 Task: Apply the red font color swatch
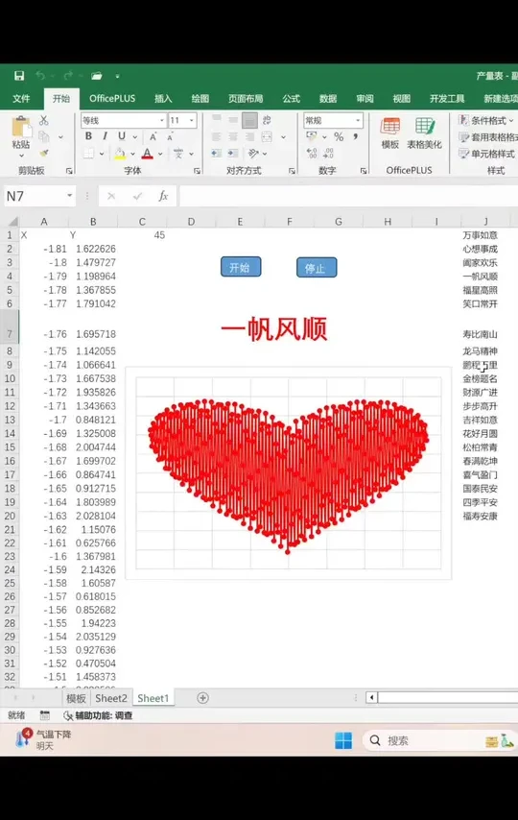pyautogui.click(x=148, y=154)
